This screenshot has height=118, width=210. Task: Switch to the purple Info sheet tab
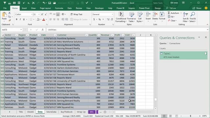coord(92,112)
